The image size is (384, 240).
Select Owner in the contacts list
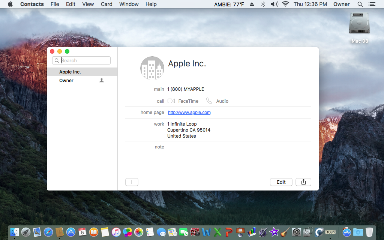tap(82, 80)
